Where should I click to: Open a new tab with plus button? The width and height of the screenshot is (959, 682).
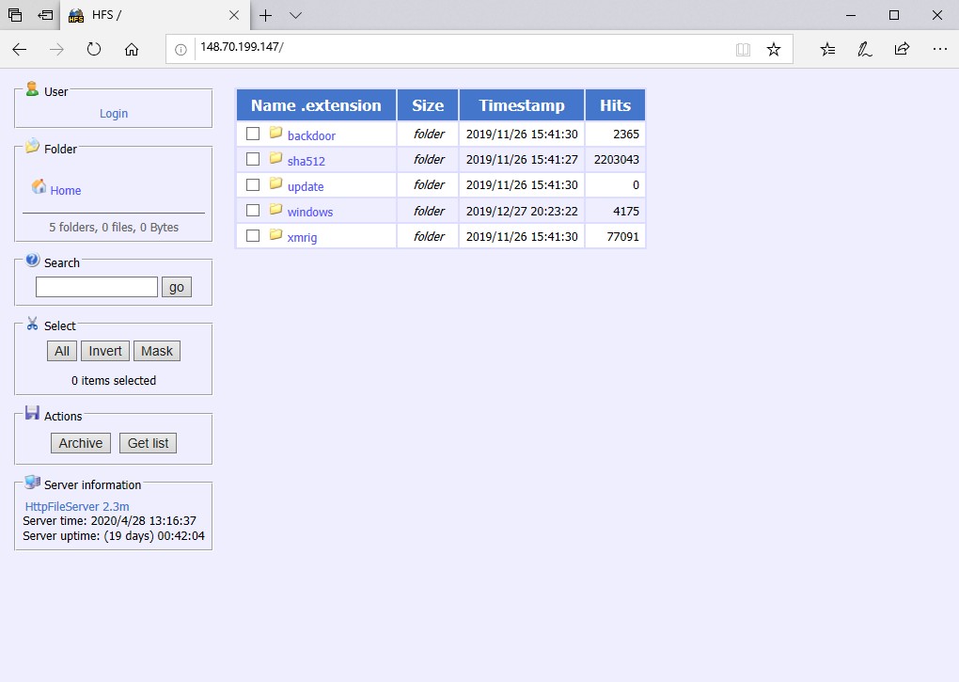click(x=266, y=16)
